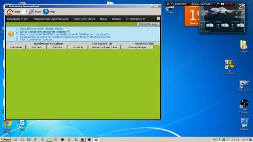Open the Быстрый старт tab

(x=17, y=19)
